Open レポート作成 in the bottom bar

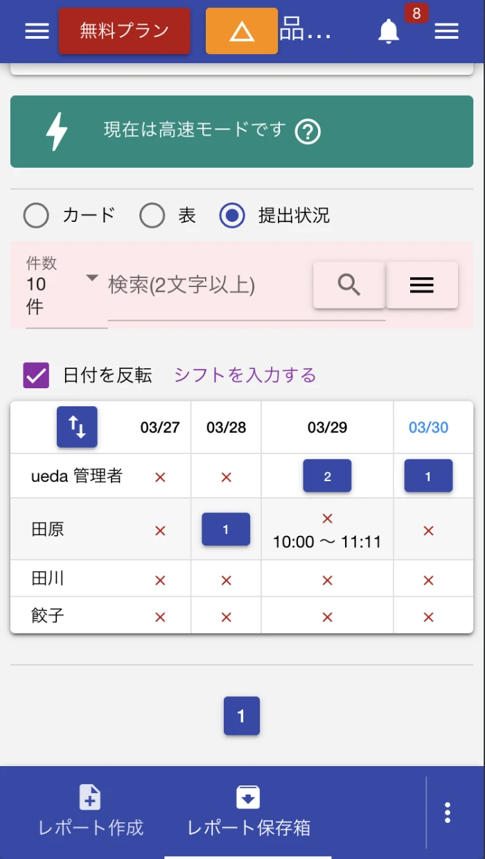[89, 811]
